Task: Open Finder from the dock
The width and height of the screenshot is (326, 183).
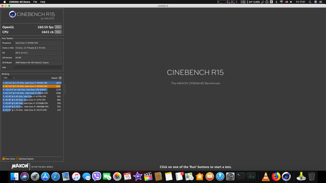Action: tap(15, 176)
